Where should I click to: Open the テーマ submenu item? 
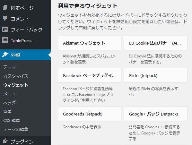point(10,67)
